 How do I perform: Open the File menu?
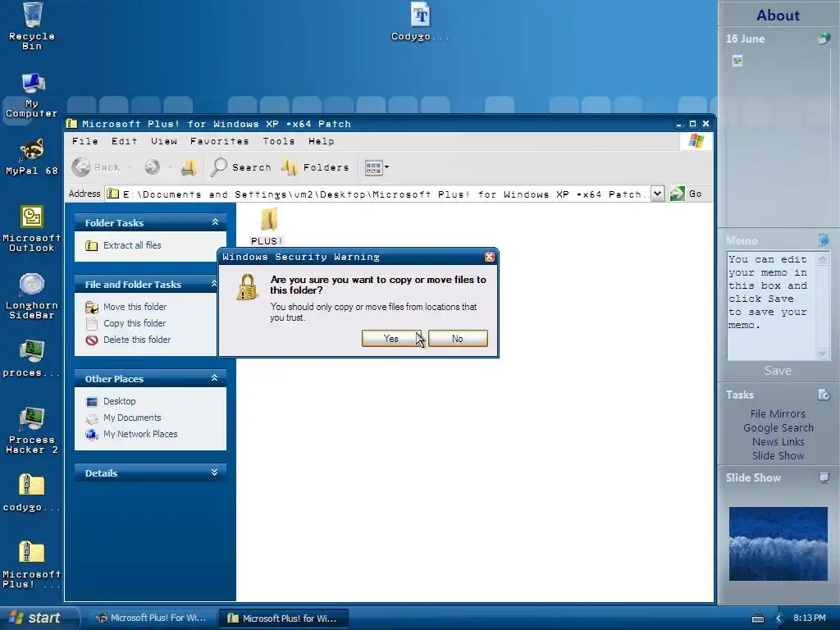[85, 141]
